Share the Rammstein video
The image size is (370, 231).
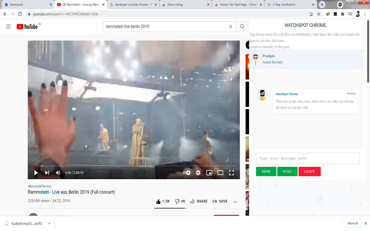199,201
